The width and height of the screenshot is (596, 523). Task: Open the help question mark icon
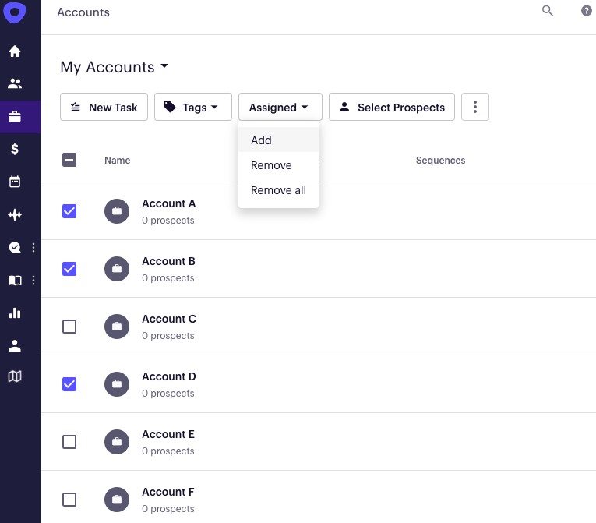pyautogui.click(x=587, y=11)
